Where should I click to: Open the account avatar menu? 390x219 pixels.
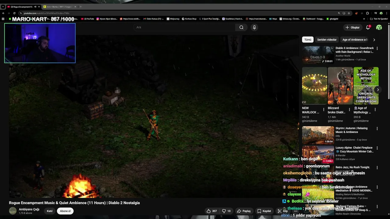[379, 27]
